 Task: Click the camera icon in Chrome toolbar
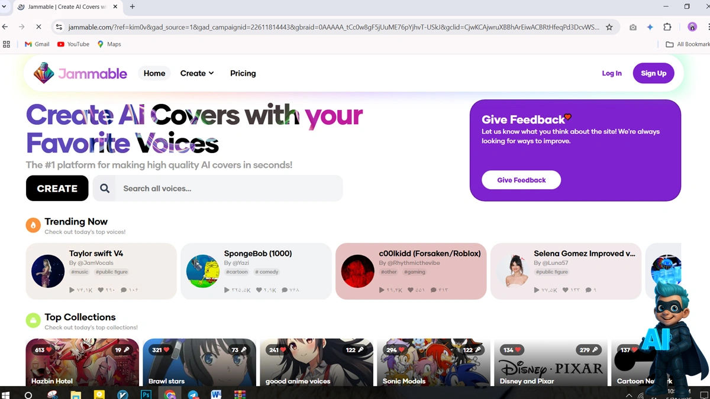(633, 27)
